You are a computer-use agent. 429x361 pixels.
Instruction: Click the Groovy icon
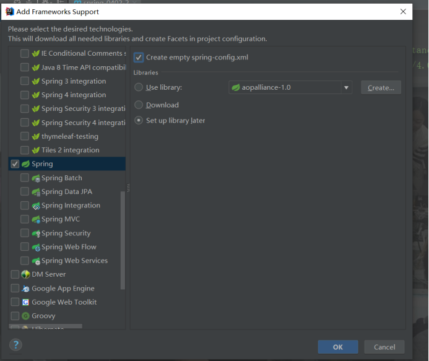pyautogui.click(x=25, y=316)
